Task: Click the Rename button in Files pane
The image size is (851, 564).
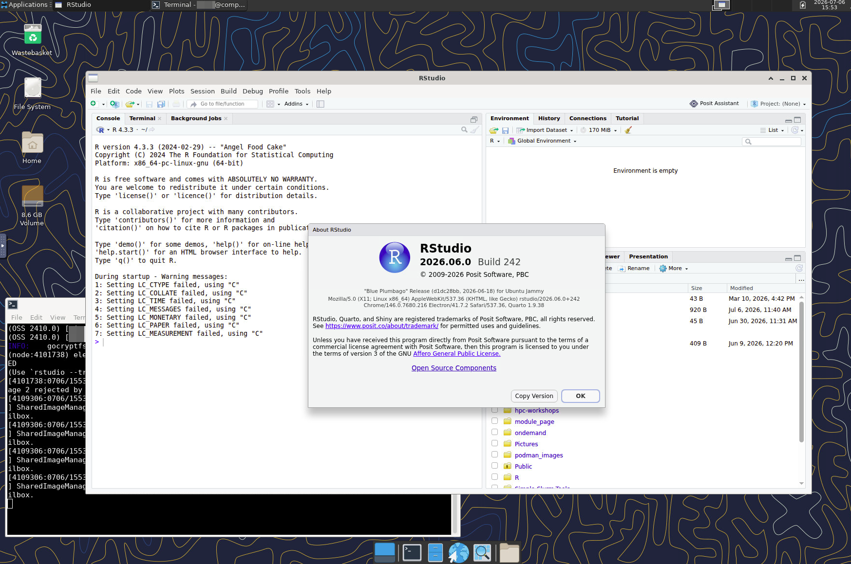Action: coord(634,268)
